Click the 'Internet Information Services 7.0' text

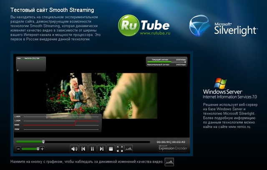230,97
